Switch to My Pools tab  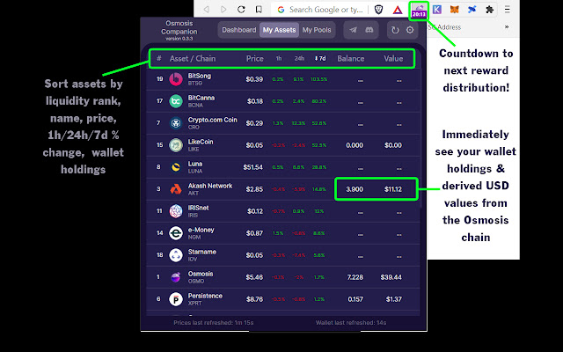click(x=317, y=30)
